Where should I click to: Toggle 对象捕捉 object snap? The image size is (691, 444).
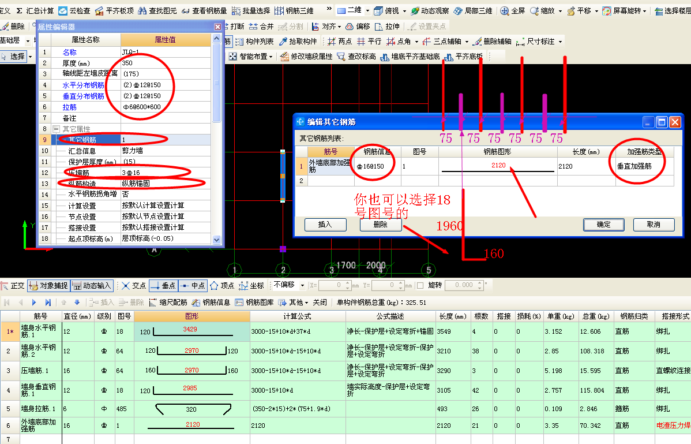click(x=48, y=286)
